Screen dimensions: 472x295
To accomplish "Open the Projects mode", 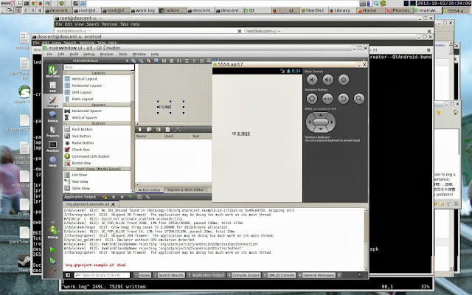I will tap(52, 131).
